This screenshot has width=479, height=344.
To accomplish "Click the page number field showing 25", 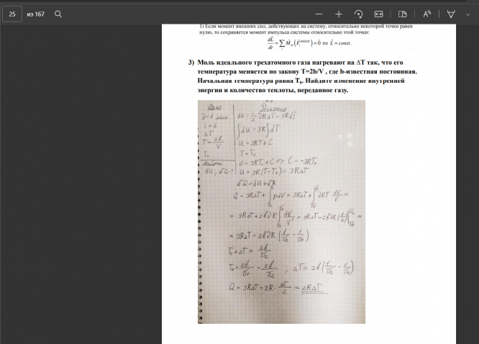I will pos(12,14).
